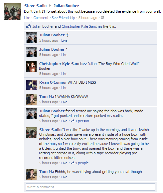Open the thumbs-up '1 person' like count
This screenshot has height=193, width=163.
coord(80,121)
